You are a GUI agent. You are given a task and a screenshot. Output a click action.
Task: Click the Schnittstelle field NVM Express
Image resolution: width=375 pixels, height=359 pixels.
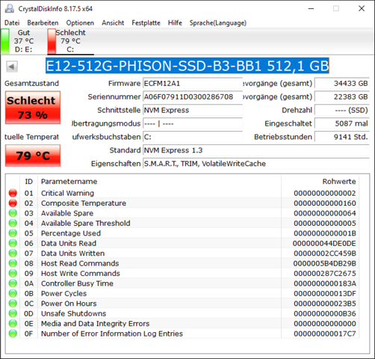193,110
